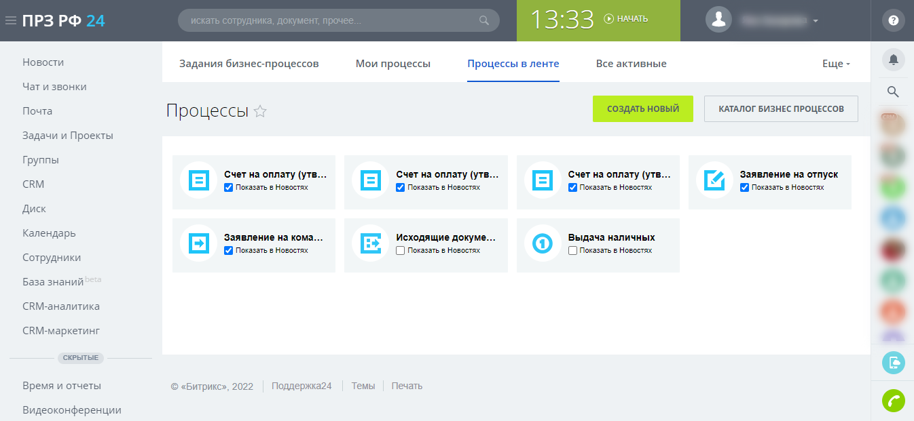Image resolution: width=914 pixels, height=421 pixels.
Task: Enable Показать в Новостях for Выдача наличных
Action: (x=572, y=251)
